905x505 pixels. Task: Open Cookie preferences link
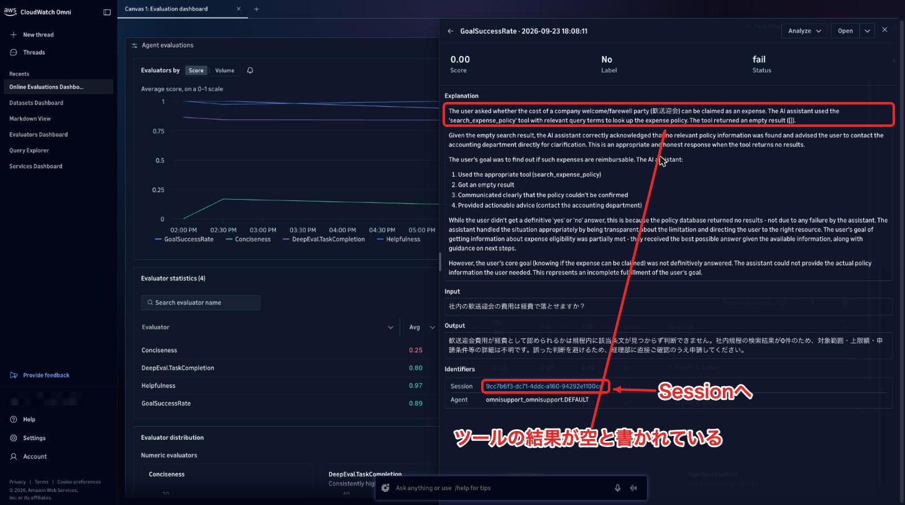click(79, 482)
